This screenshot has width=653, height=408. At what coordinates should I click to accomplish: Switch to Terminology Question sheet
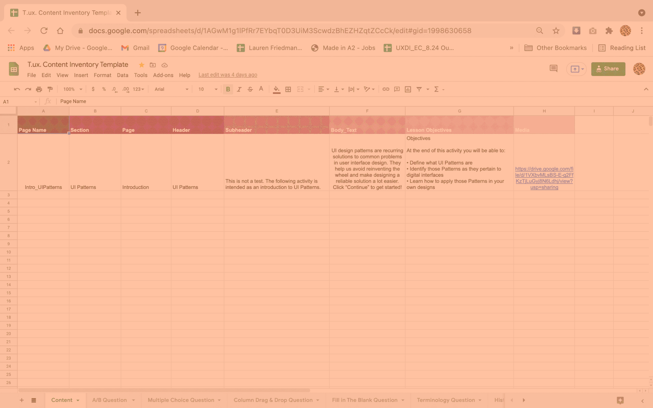pos(446,400)
